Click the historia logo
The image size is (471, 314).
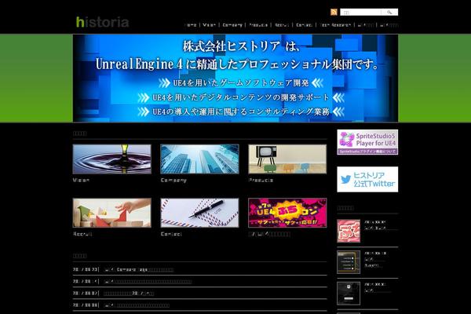102,22
